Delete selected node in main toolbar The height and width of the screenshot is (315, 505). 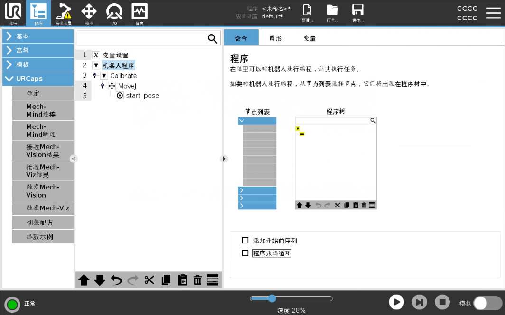tap(197, 280)
